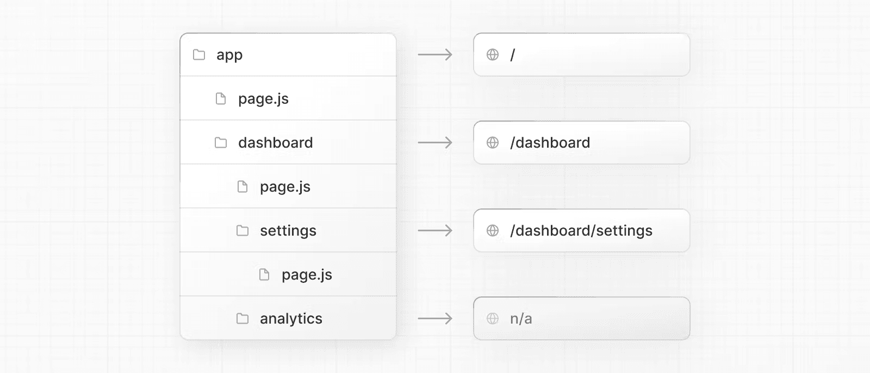This screenshot has width=870, height=373.
Task: Select the analytics folder label
Action: click(291, 319)
